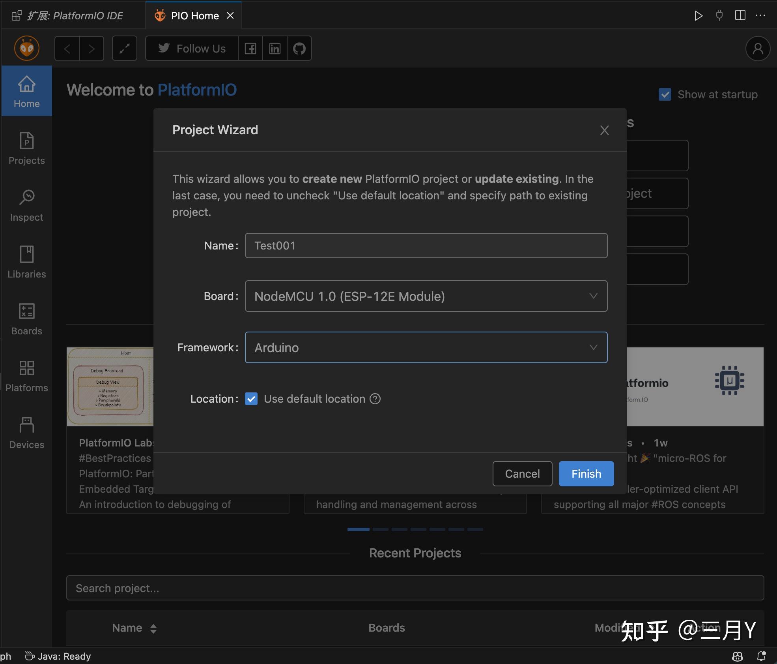Toggle the carousel dot for second slide
The image size is (777, 664).
coord(380,529)
